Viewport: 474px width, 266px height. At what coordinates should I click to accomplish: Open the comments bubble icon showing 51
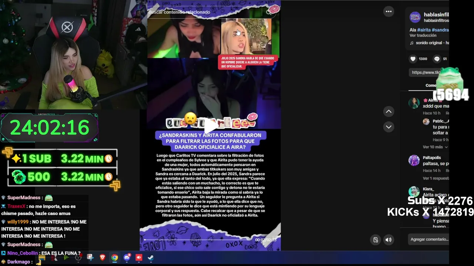tap(437, 59)
